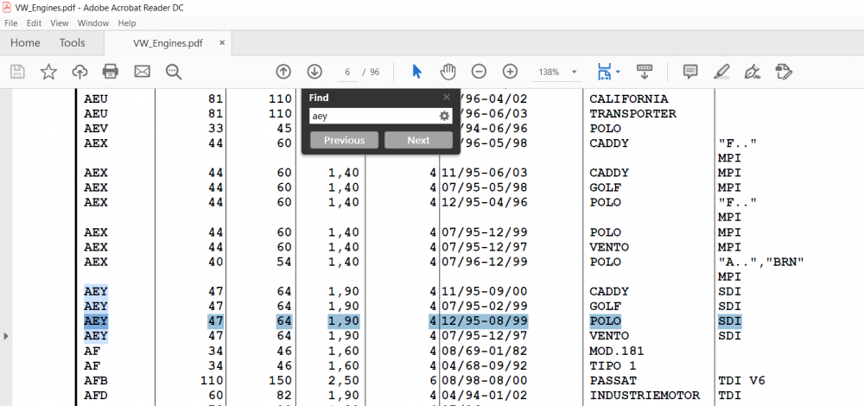Click the highlighted POLO model text
Screen dimensions: 864x406
605,321
